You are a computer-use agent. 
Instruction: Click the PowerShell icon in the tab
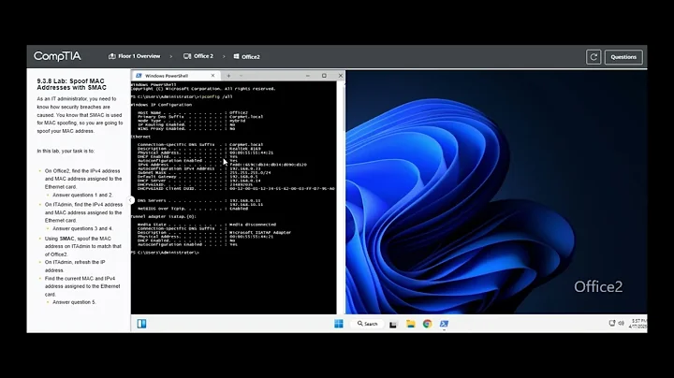pos(139,76)
